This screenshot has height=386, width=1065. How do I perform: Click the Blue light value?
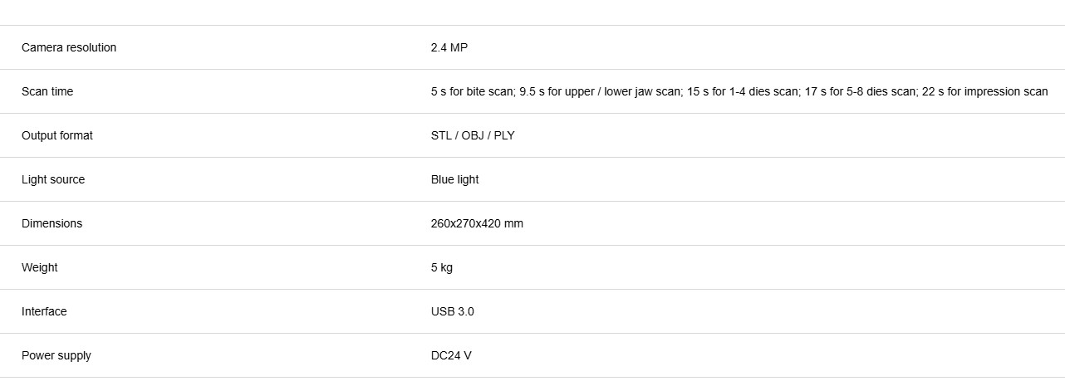[455, 180]
